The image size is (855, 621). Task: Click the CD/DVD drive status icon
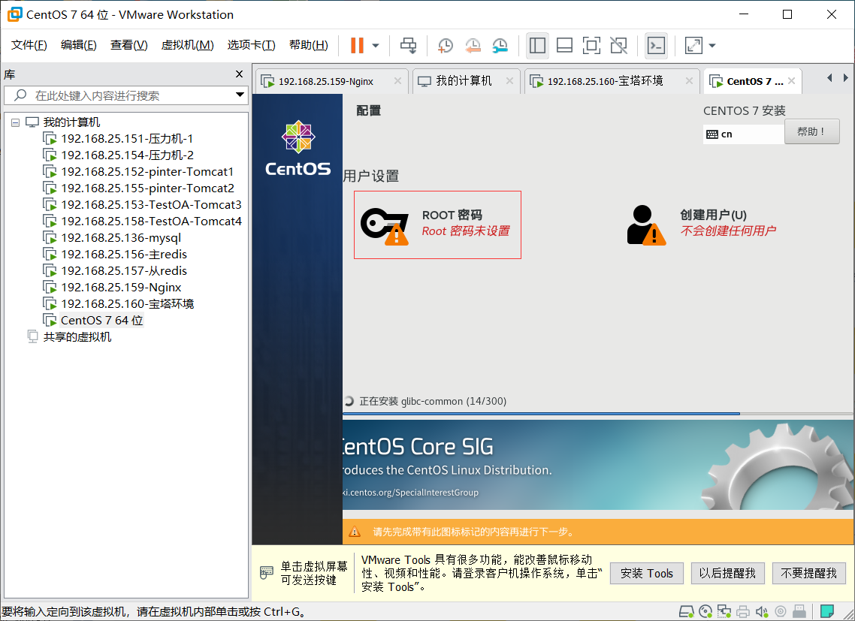(x=705, y=612)
